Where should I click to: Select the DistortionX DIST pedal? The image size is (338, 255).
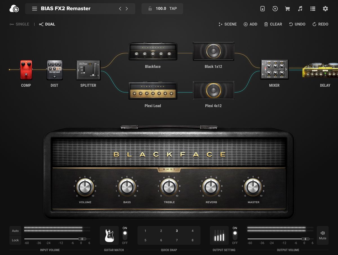(55, 70)
